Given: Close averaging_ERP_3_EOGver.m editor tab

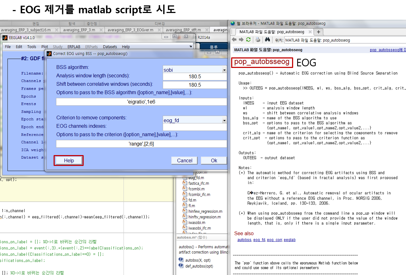Looking at the screenshot, I should pos(159,30).
